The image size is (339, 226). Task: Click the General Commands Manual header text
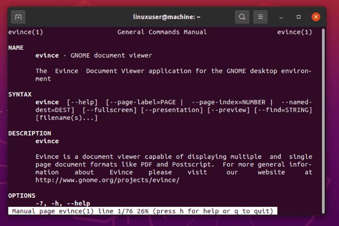(x=162, y=32)
